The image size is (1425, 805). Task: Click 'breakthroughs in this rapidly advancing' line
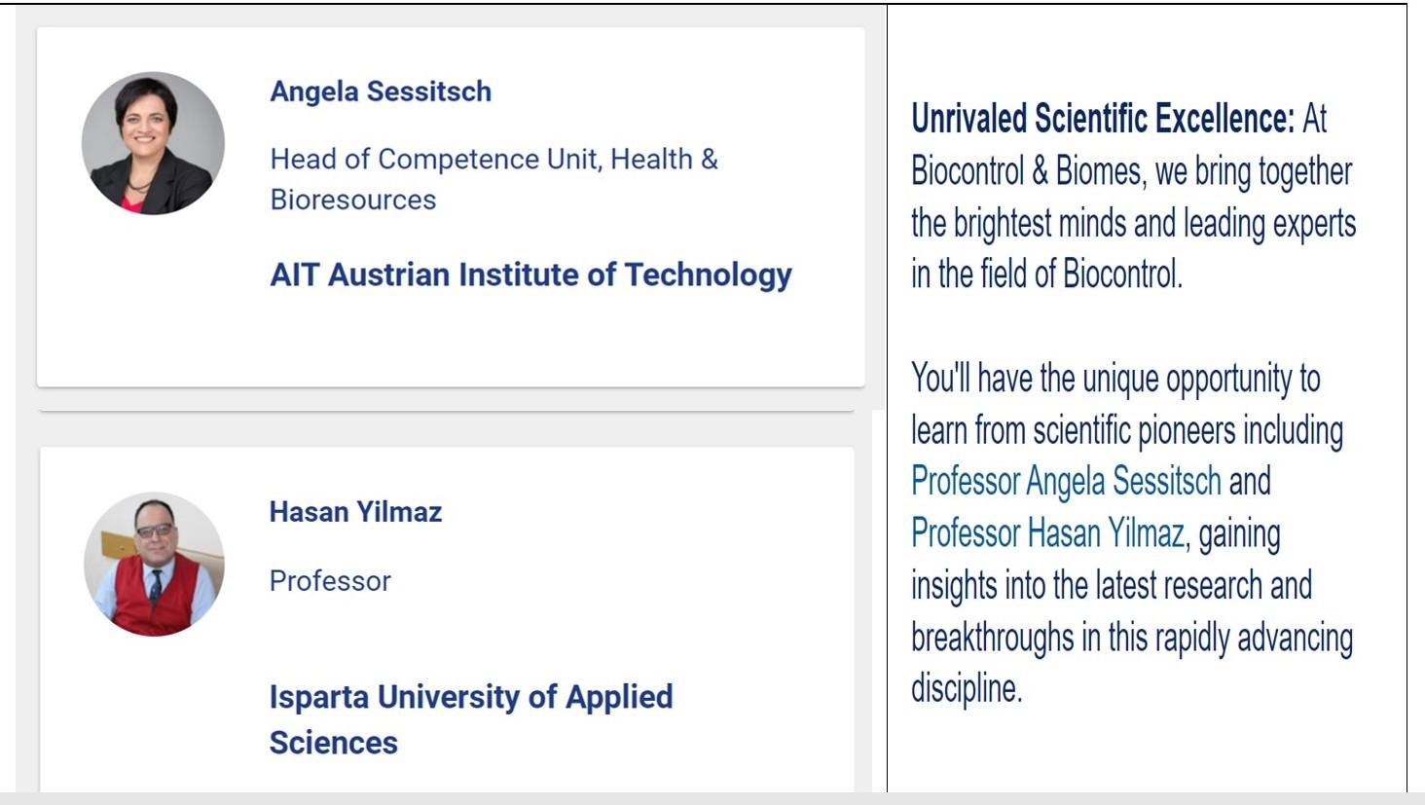pos(1132,638)
